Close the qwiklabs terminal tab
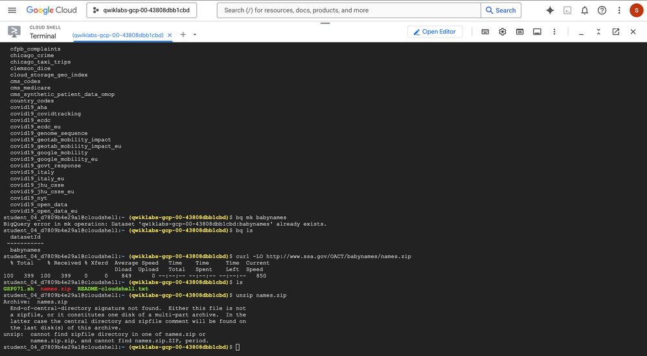This screenshot has width=647, height=356. 170,35
